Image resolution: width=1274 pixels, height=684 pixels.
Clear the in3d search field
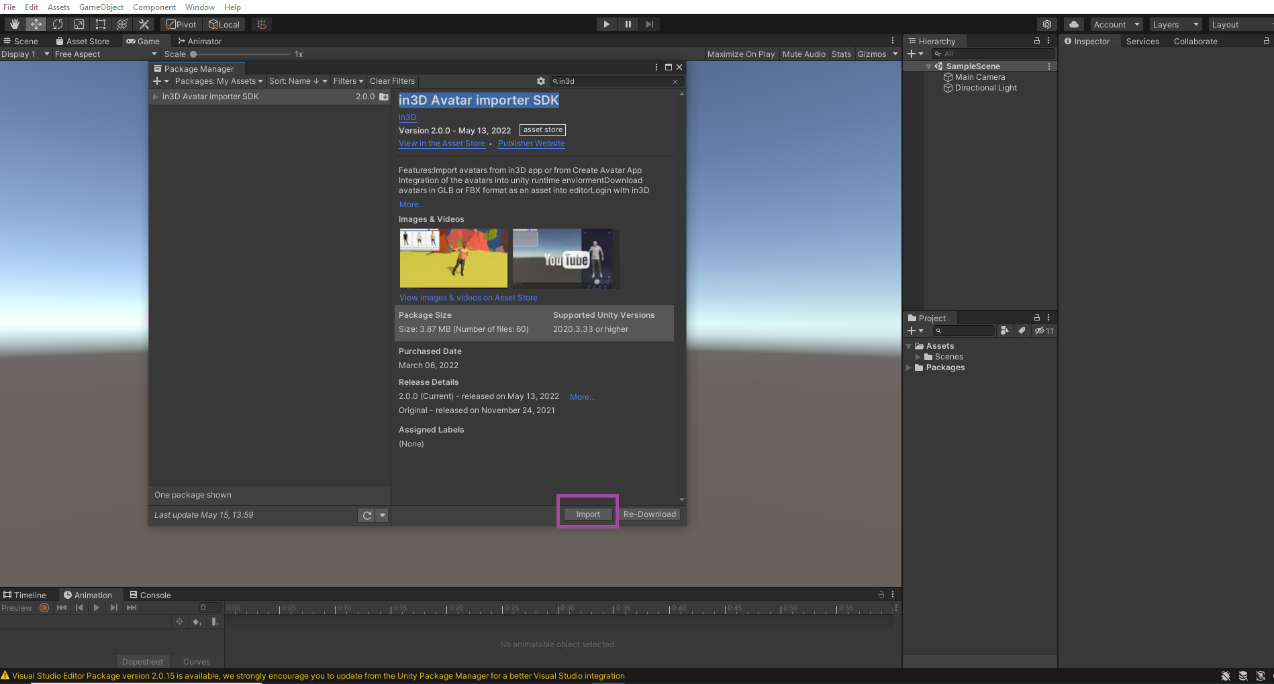pyautogui.click(x=675, y=81)
